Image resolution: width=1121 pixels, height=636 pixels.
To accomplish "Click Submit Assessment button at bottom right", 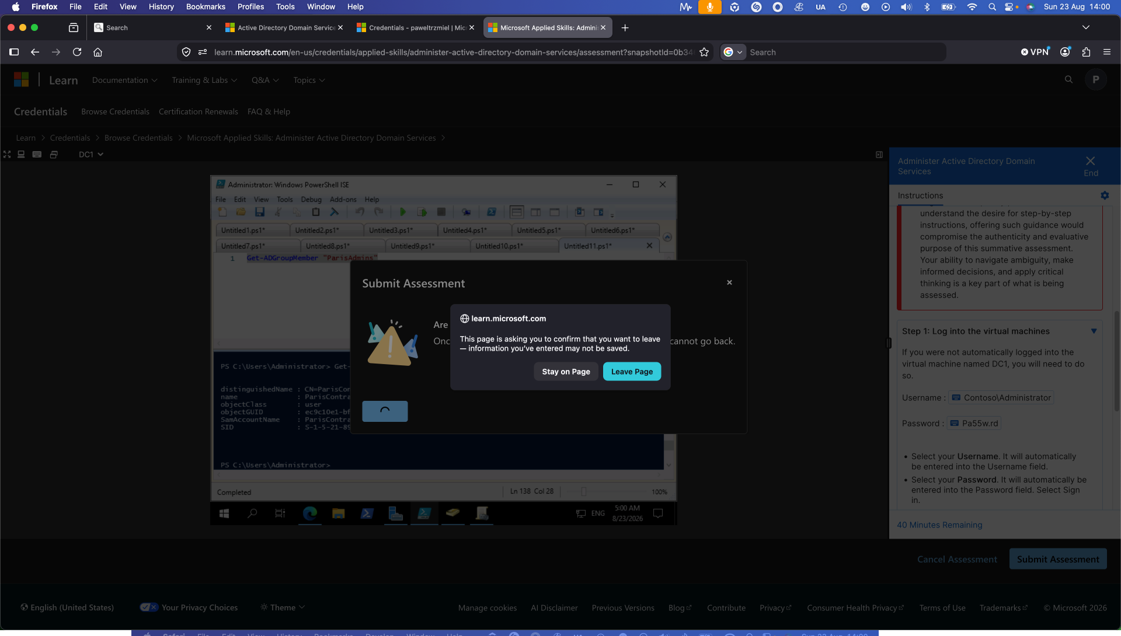I will pyautogui.click(x=1058, y=559).
